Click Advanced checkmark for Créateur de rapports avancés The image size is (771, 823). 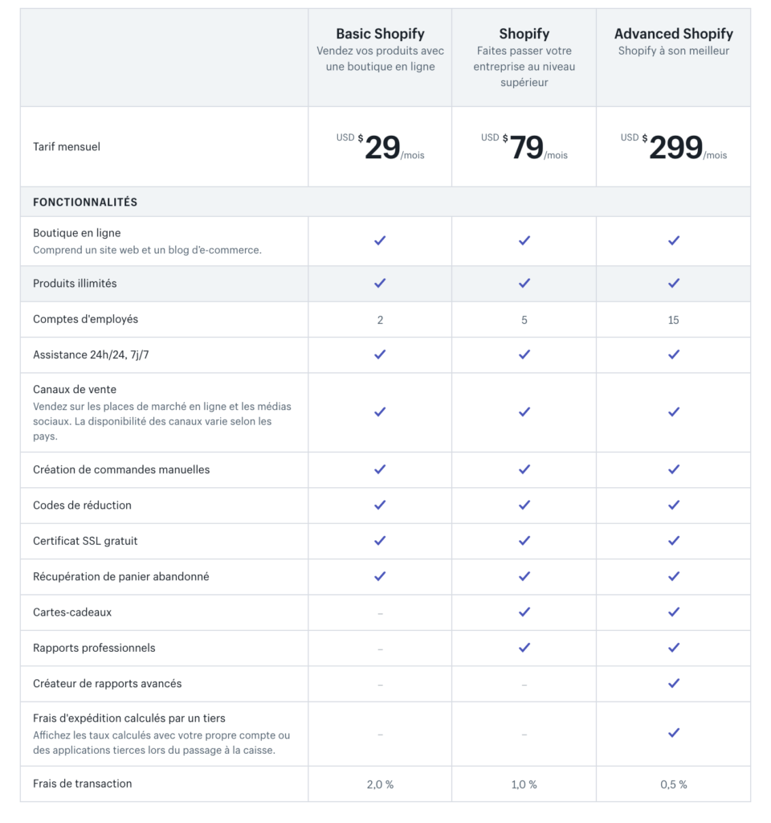point(674,683)
